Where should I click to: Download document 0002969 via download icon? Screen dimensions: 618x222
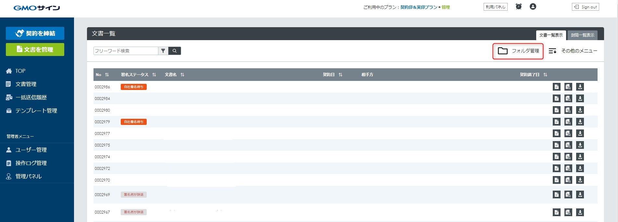click(580, 194)
